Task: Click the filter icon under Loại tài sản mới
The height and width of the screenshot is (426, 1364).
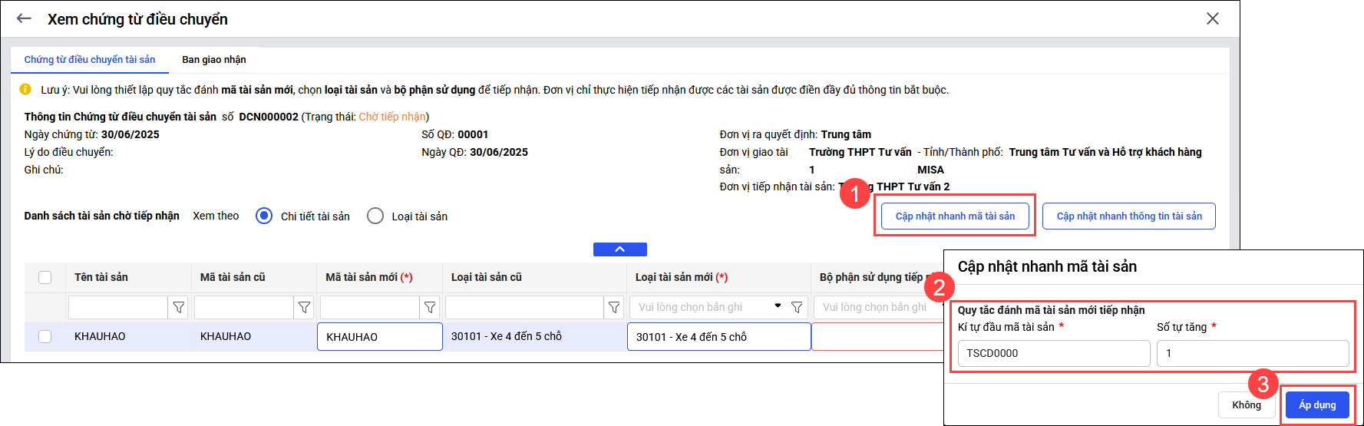Action: (797, 308)
